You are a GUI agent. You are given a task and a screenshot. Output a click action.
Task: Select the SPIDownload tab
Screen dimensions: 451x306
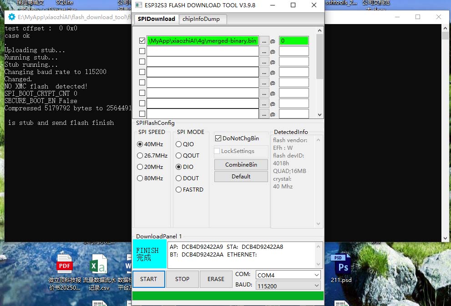tap(156, 19)
